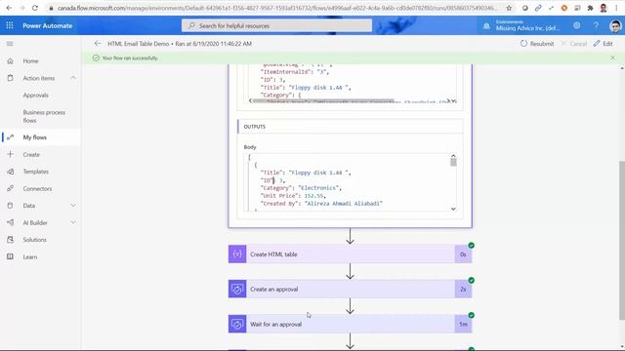
Task: Click the Learn book icon
Action: (11, 256)
